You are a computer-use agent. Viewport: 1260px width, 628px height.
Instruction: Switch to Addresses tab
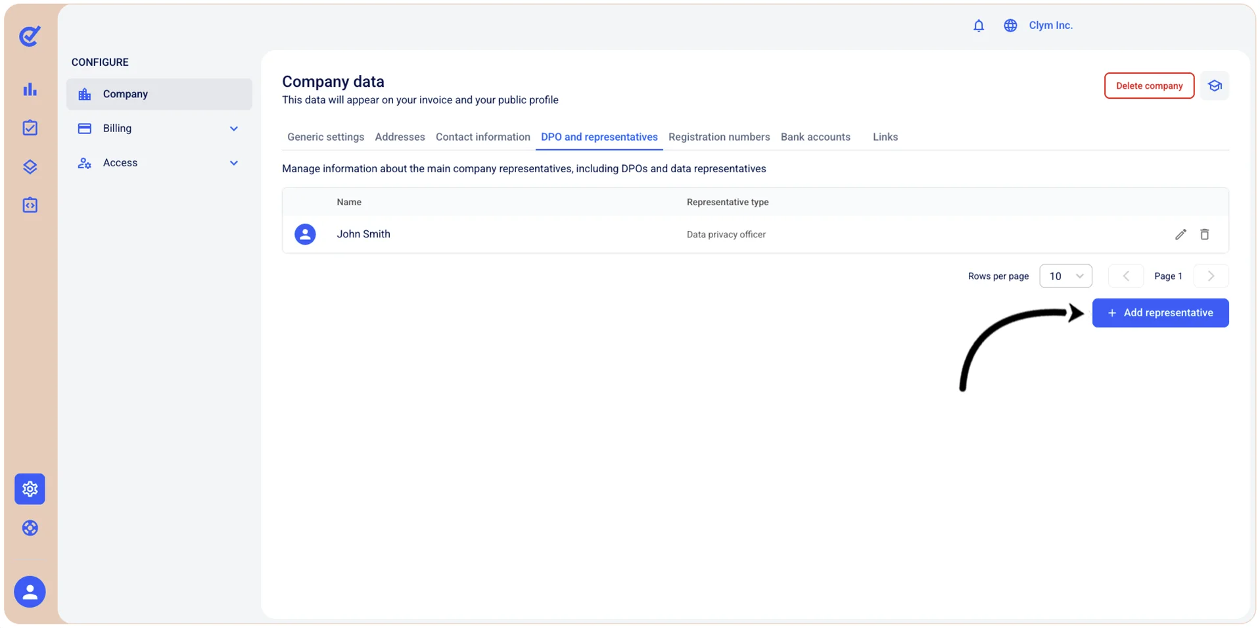pyautogui.click(x=400, y=137)
